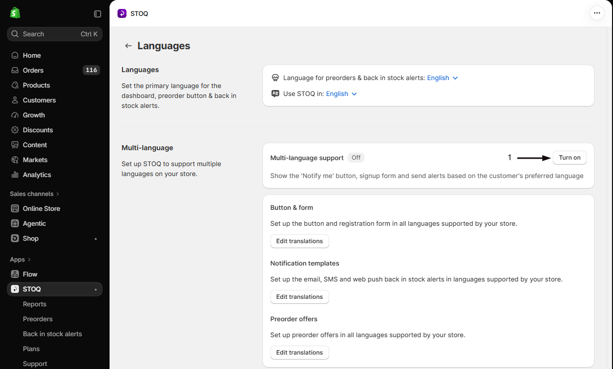Screen dimensions: 613x369
Task: Click the pin dot beside STOQ
Action: pyautogui.click(x=96, y=289)
